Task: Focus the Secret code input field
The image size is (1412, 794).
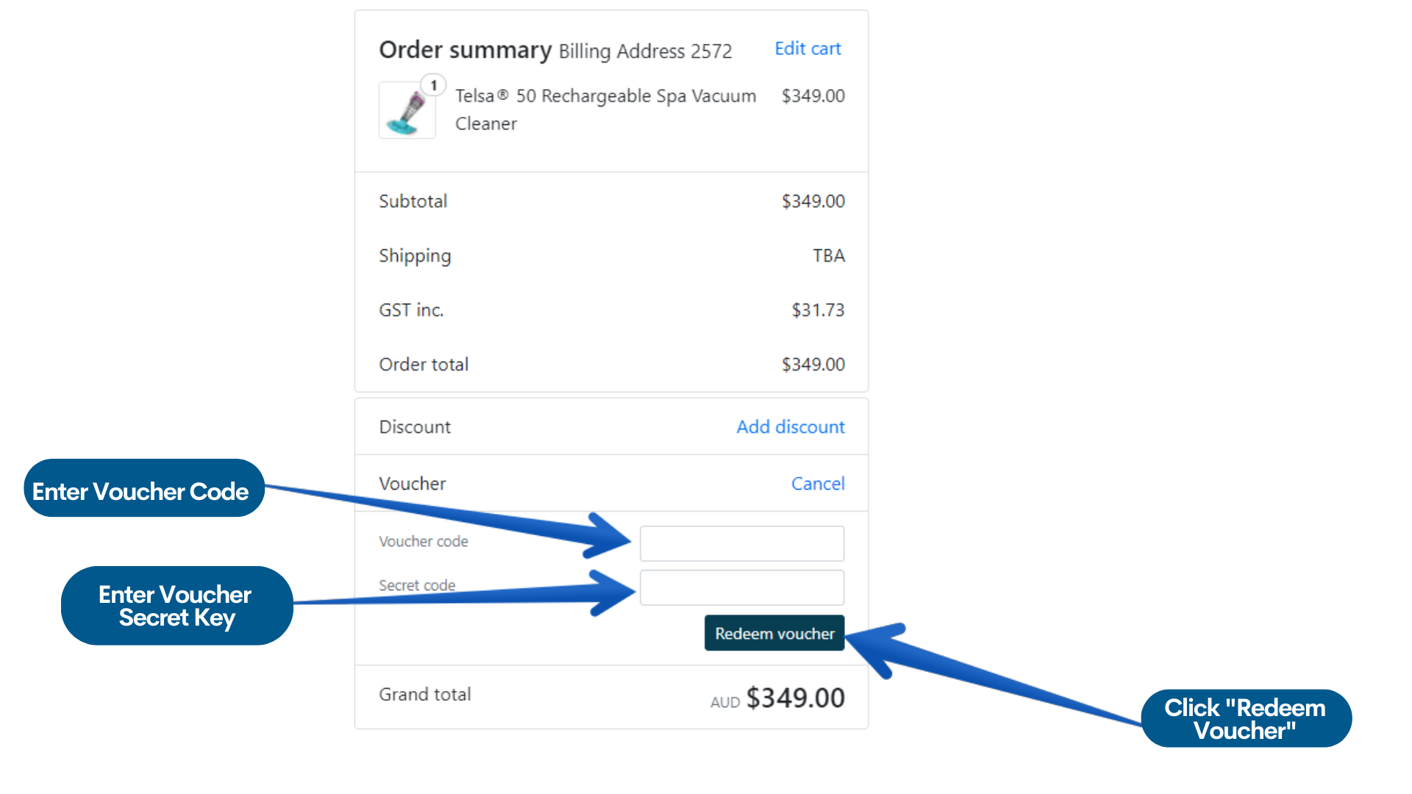Action: point(741,588)
